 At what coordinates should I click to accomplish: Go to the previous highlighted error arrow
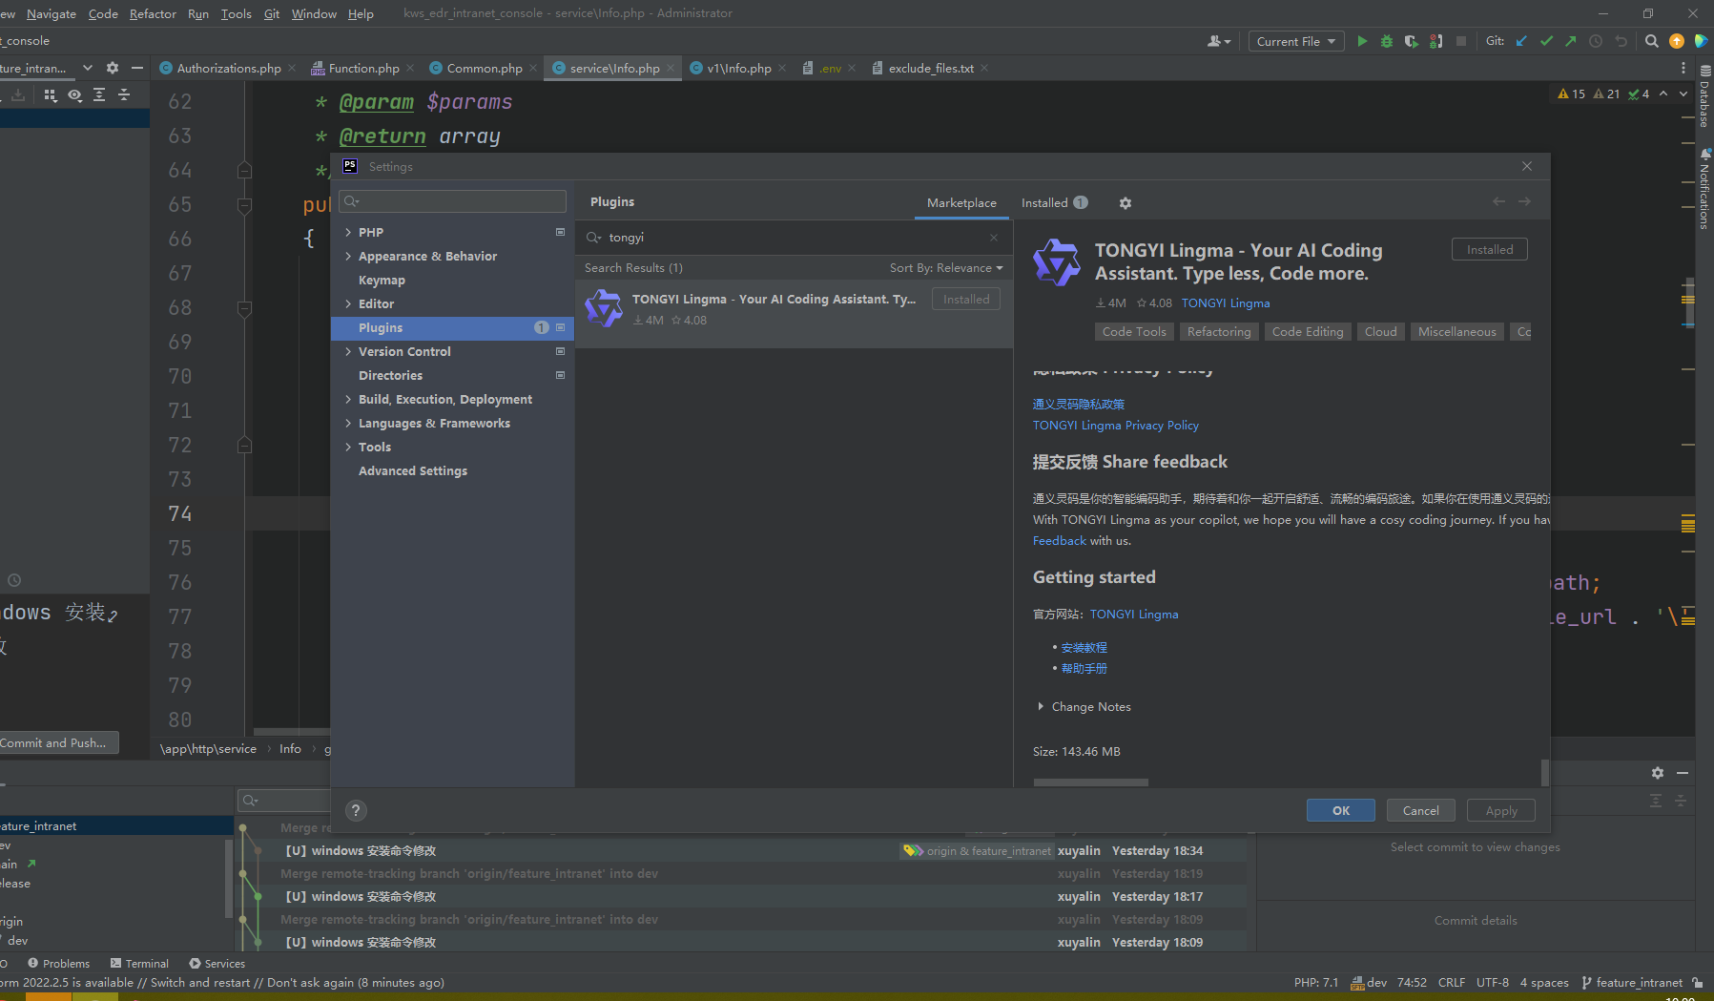point(1663,94)
